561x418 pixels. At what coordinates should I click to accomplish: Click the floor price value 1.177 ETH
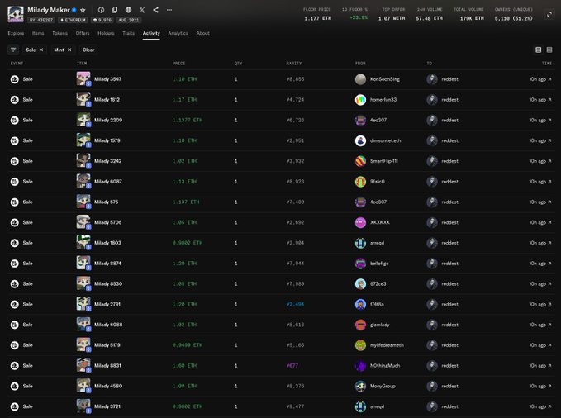click(318, 18)
